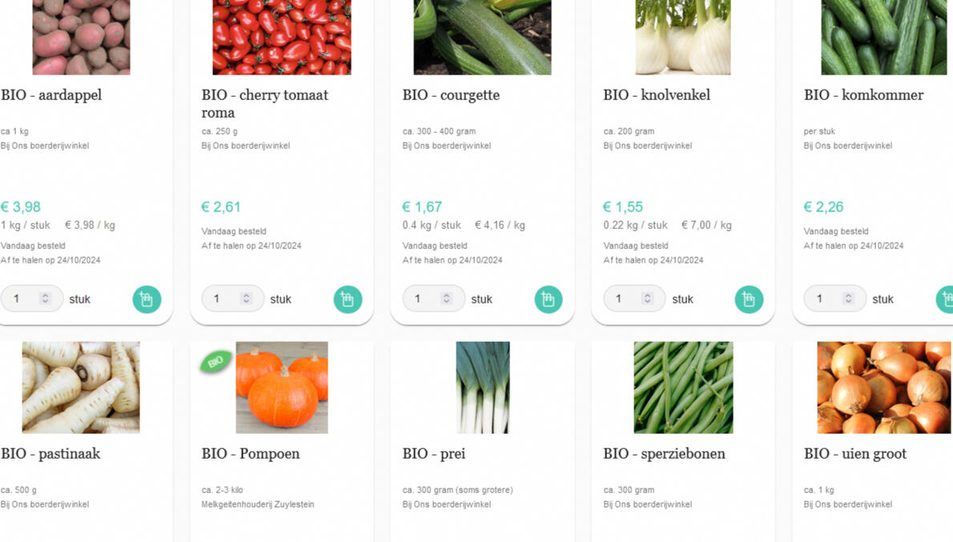Adjust courgette quantity stepper arrows
953x542 pixels.
[447, 299]
